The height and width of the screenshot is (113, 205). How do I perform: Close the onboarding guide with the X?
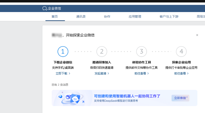[x=197, y=35]
